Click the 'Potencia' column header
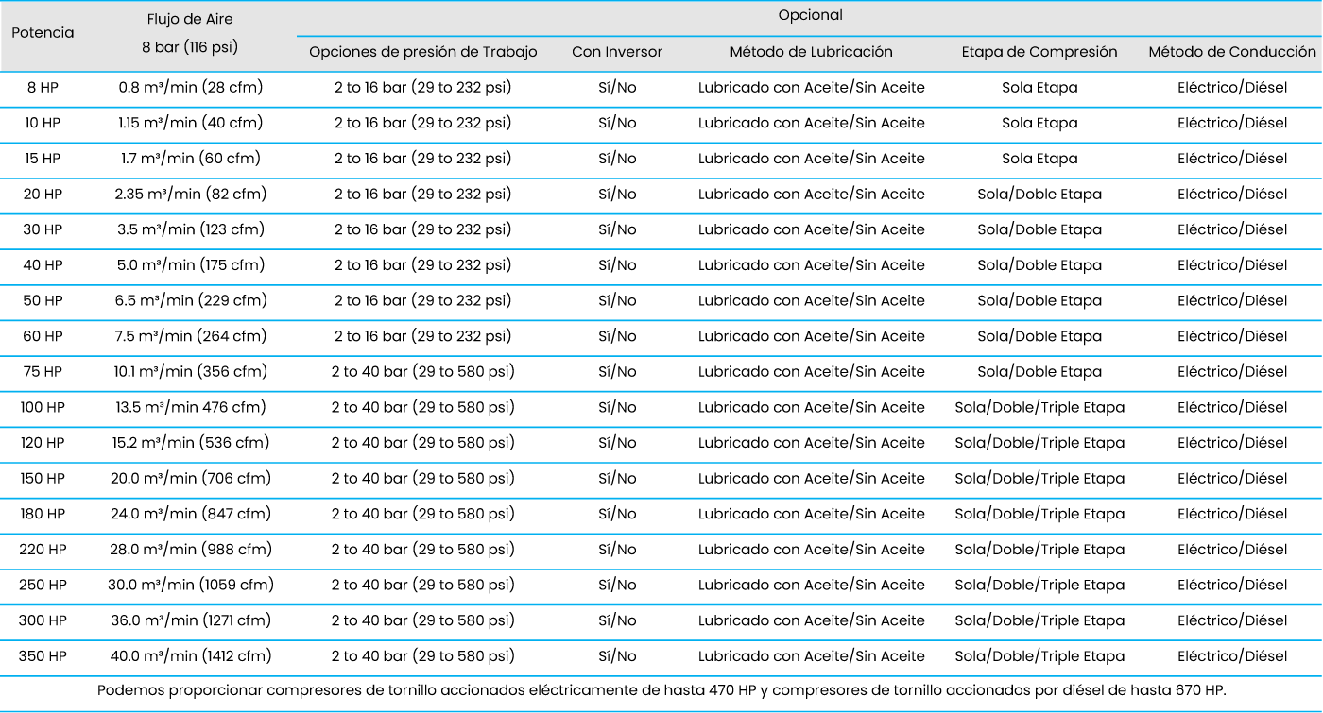The height and width of the screenshot is (713, 1323). pos(43,32)
